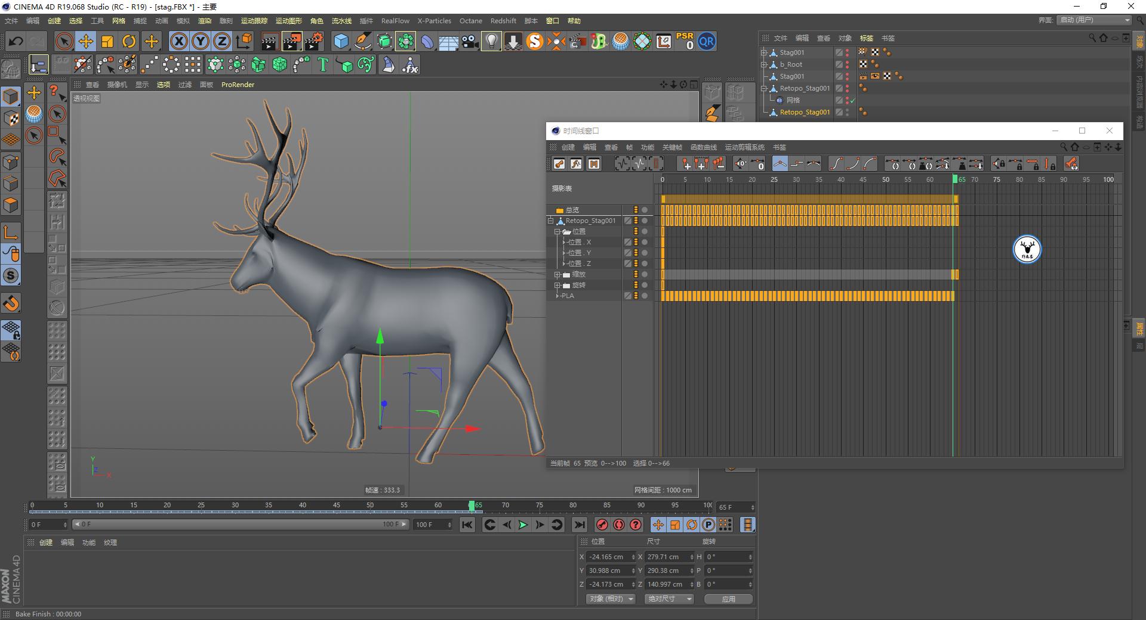Image resolution: width=1146 pixels, height=620 pixels.
Task: Click the Undo arrow icon
Action: pyautogui.click(x=16, y=41)
